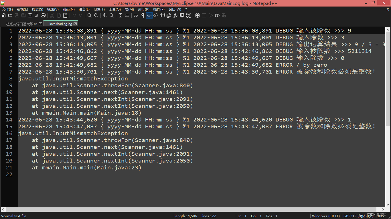
Task: Click the Undo arrow icon
Action: click(74, 15)
